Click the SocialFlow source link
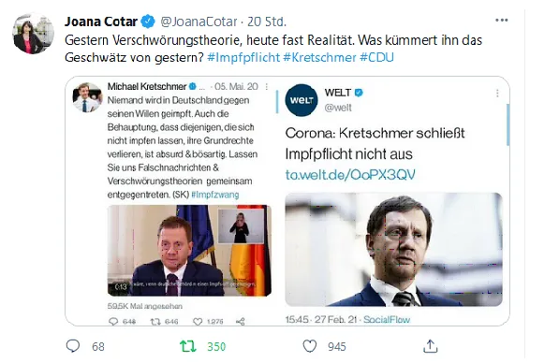Viewport: 544px width, 362px height. (387, 319)
